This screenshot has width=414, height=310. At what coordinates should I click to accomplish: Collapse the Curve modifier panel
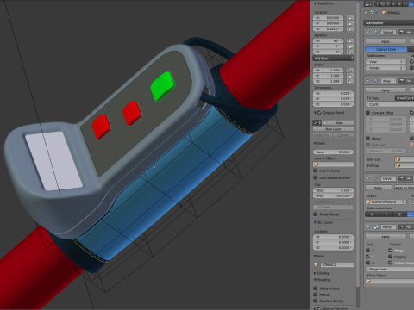pyautogui.click(x=368, y=178)
